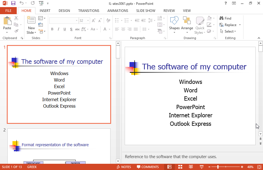Screen dimensions: 263x170
Task: Increase the font size
Action: 94,20
